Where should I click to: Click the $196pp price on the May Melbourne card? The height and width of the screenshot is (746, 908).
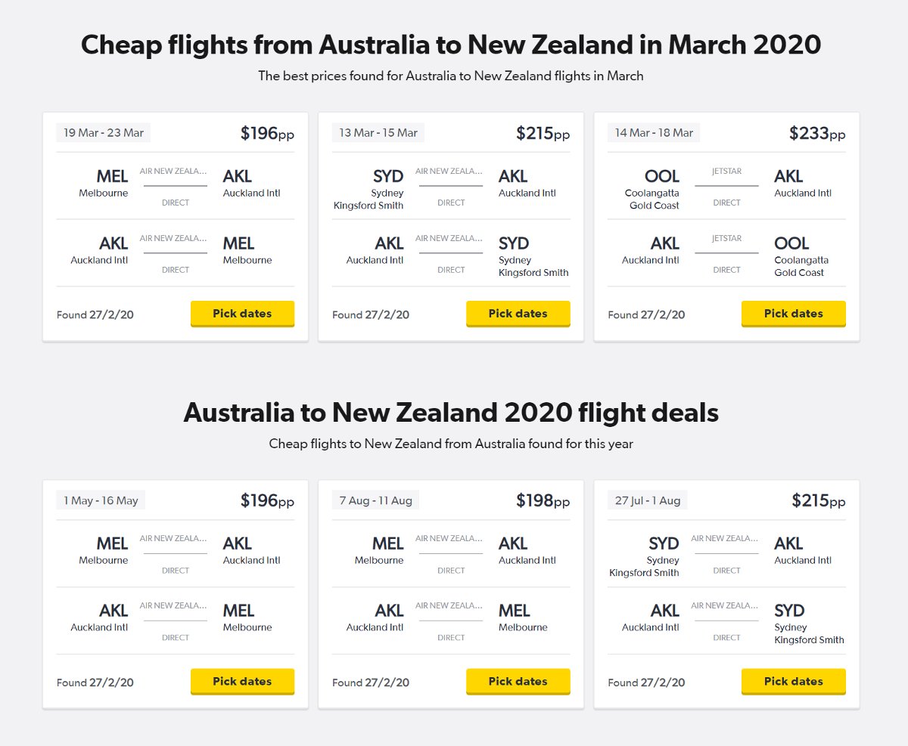(x=267, y=501)
